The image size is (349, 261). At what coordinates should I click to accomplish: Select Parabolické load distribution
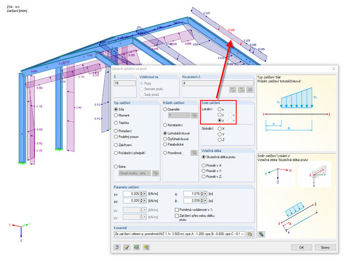pos(165,144)
